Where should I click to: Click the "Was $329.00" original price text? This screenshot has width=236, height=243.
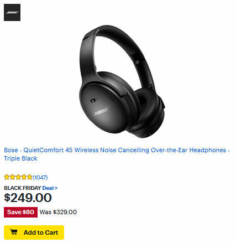(x=58, y=212)
